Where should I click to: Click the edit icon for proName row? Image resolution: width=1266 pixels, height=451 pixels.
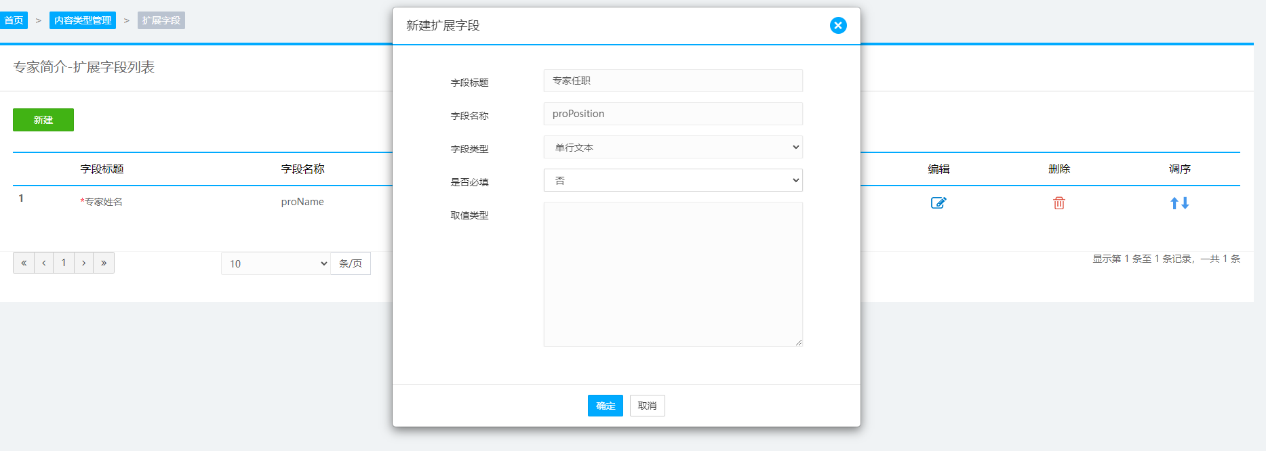(938, 202)
